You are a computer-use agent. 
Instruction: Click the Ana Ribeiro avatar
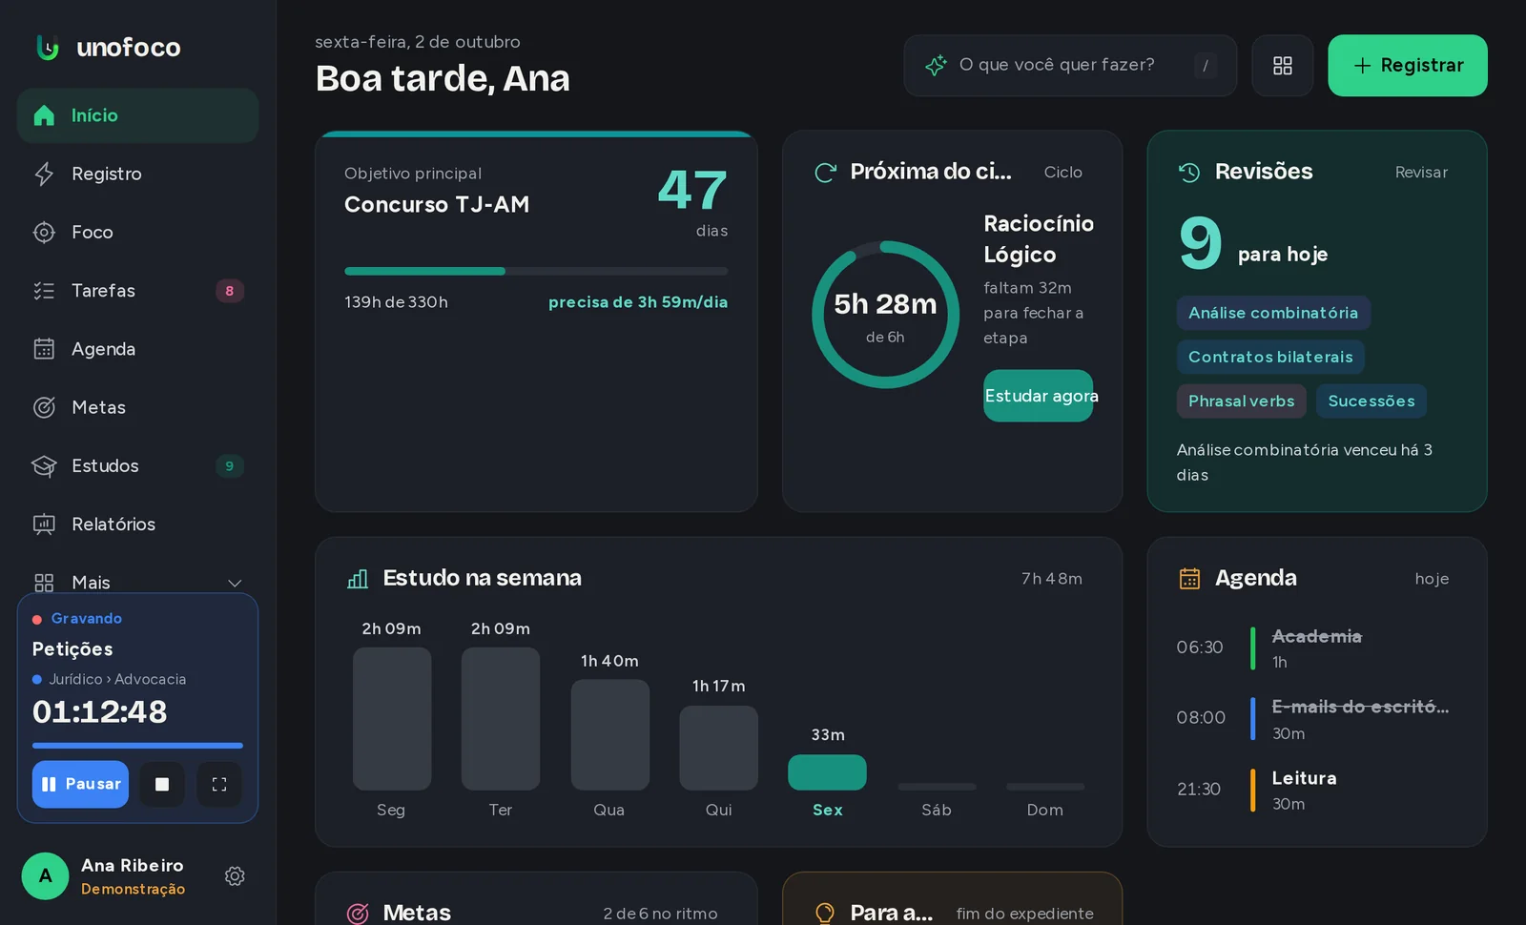pos(45,876)
